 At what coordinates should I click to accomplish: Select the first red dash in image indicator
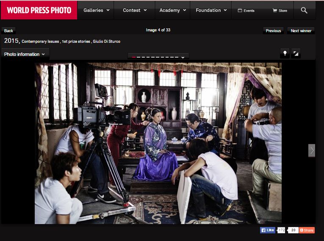click(x=134, y=57)
